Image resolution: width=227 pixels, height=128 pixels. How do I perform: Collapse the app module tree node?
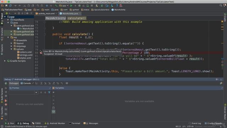tap(5, 17)
